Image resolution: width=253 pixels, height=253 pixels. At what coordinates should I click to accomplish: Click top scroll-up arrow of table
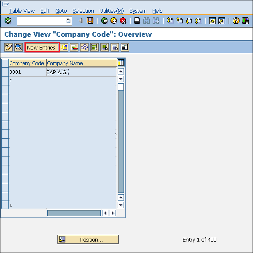[121, 71]
